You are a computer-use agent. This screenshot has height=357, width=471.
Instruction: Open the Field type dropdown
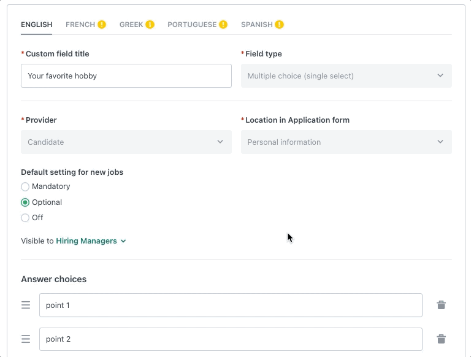click(346, 76)
